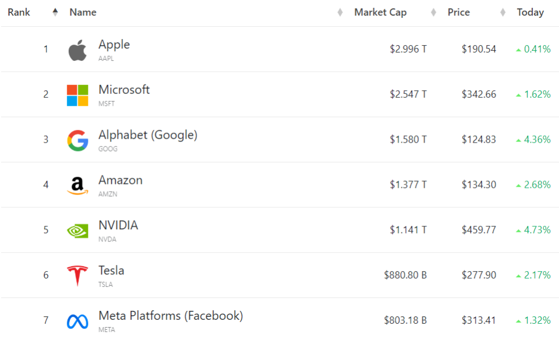Screen dimensions: 559x341
Task: Click the Amazon logo icon
Action: [78, 186]
